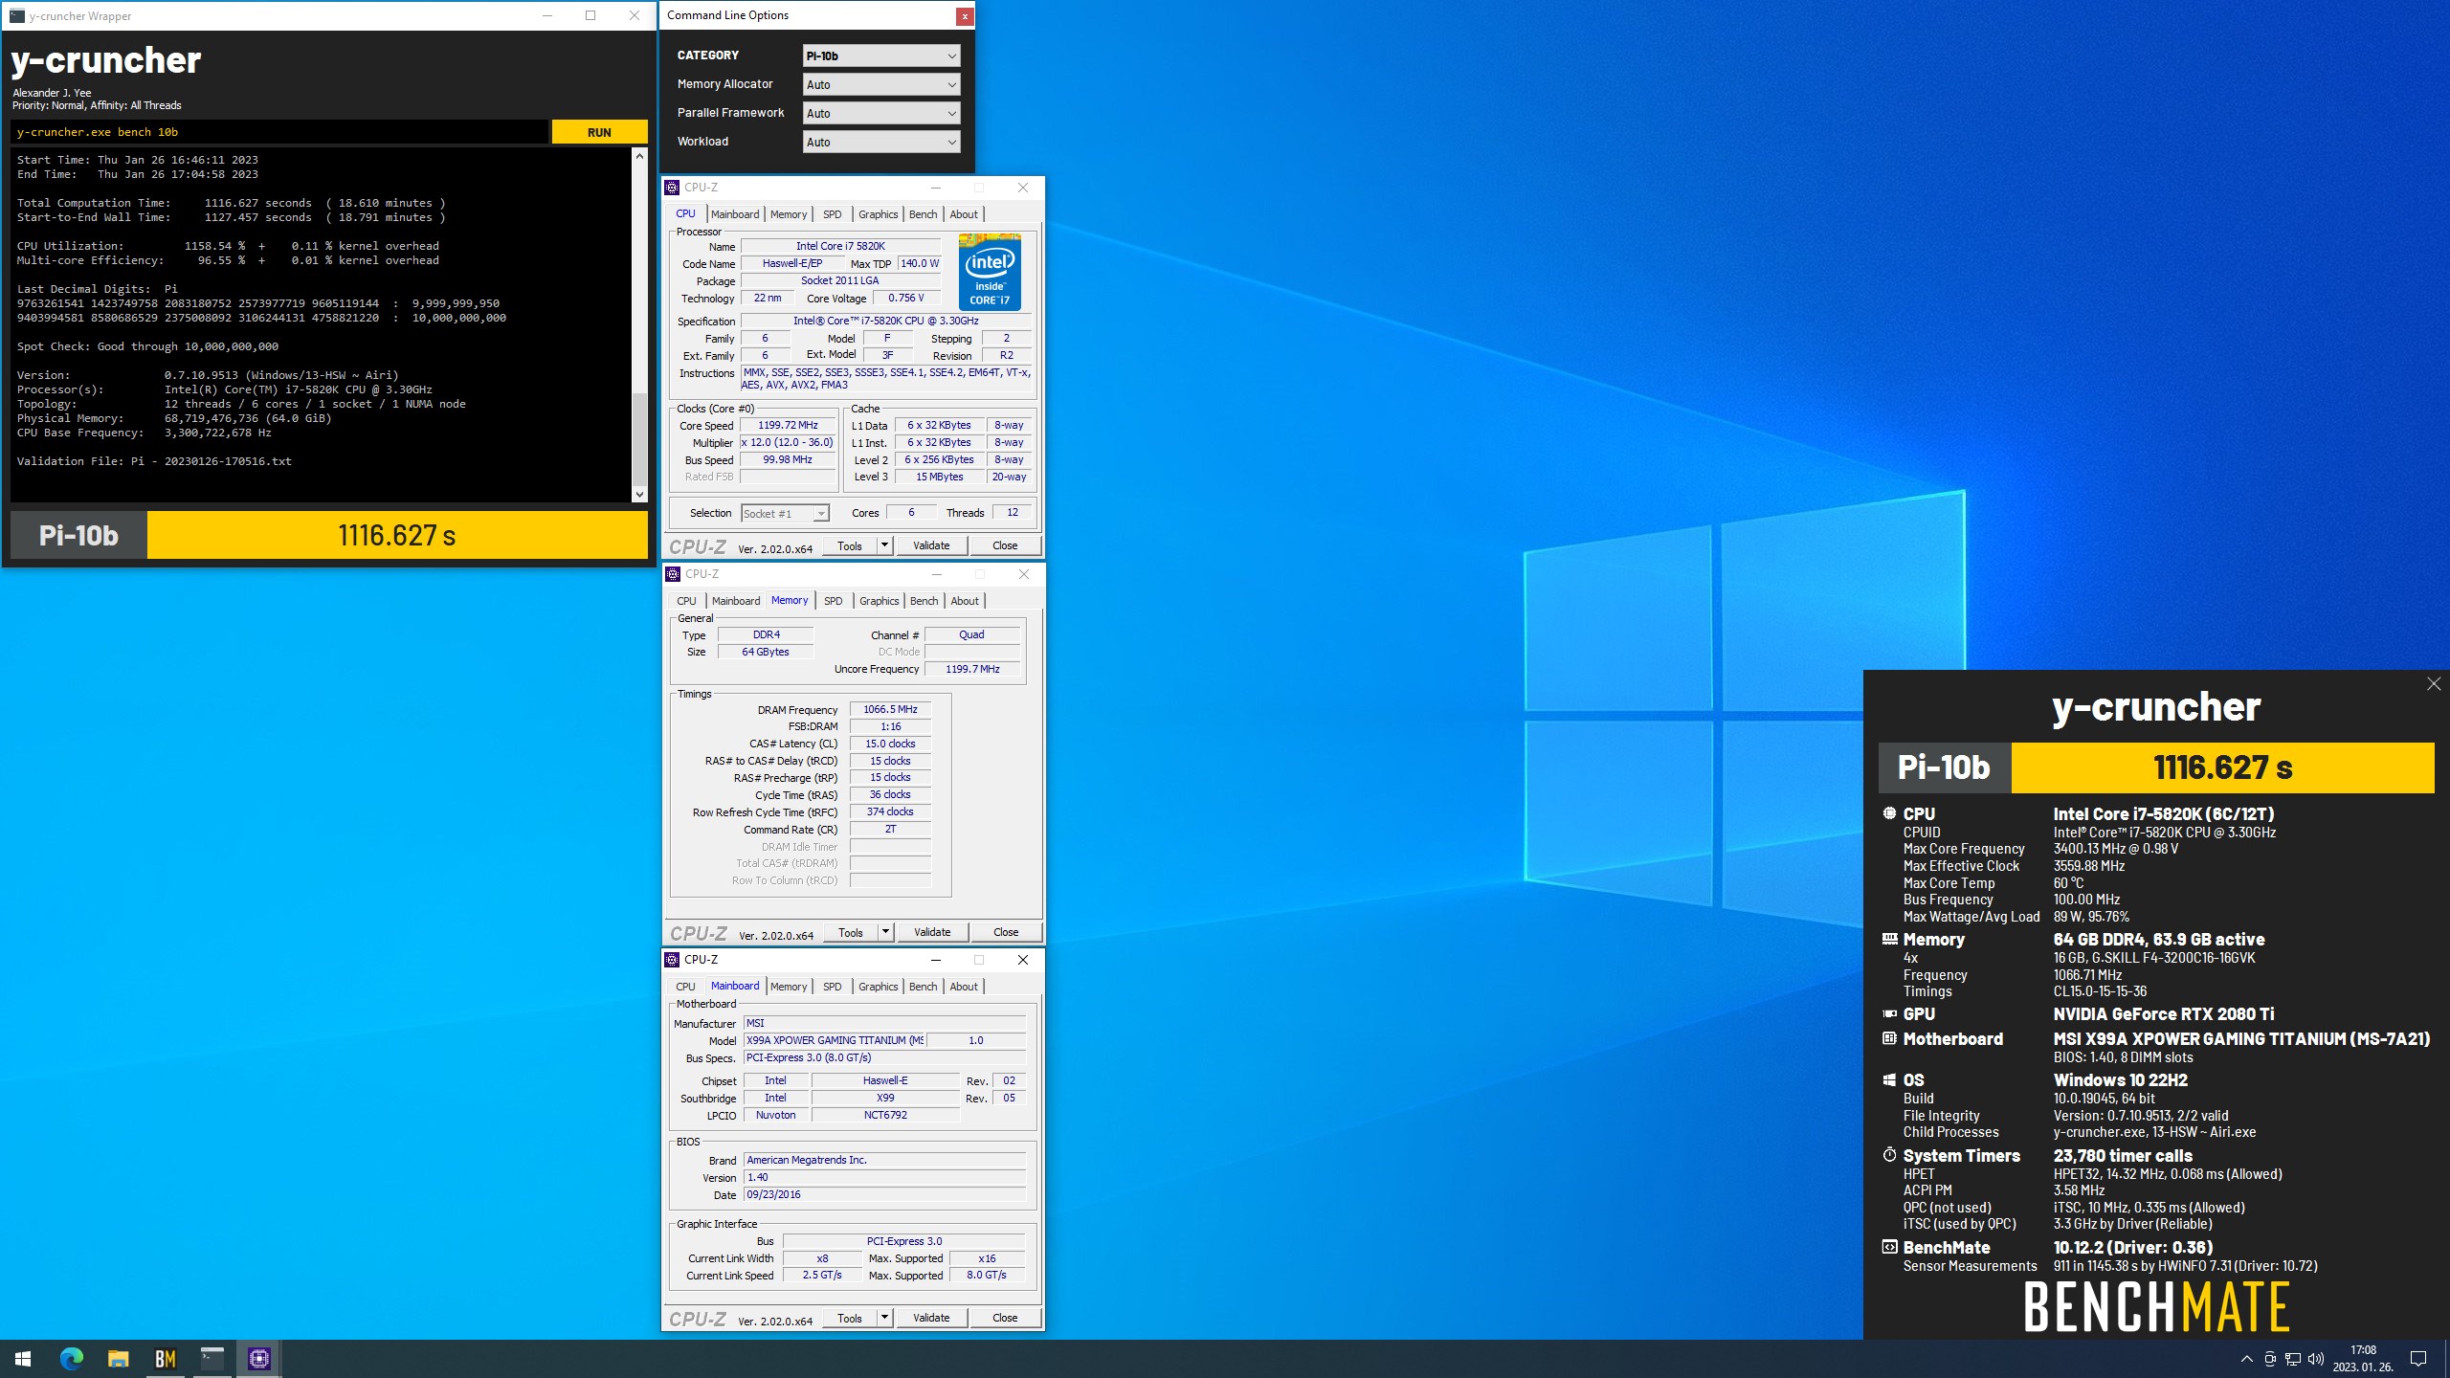Open the Parallel Framework dropdown
This screenshot has width=2450, height=1378.
click(x=880, y=113)
